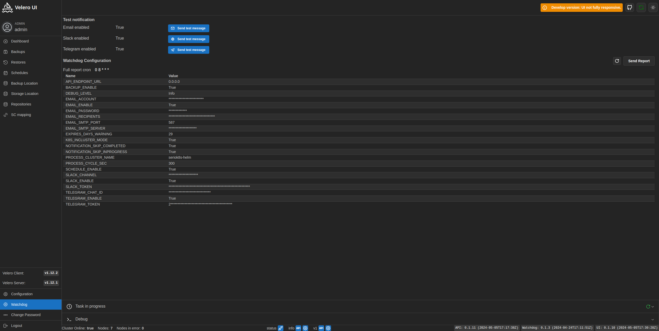Viewport: 659px width, 331px height.
Task: Click the green reload icon in Task in progress
Action: click(x=648, y=307)
